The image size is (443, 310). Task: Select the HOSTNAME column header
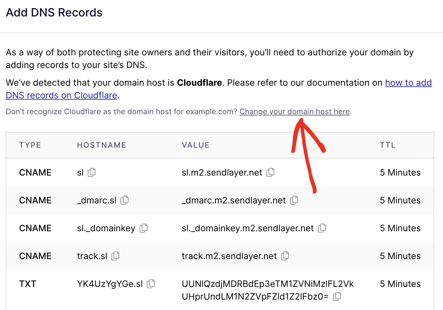coord(101,145)
